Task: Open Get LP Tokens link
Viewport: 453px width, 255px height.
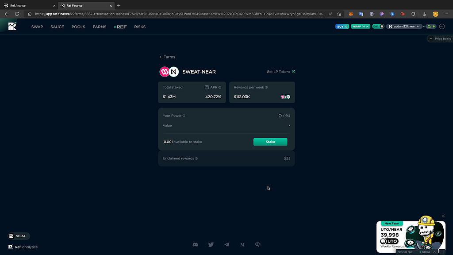Action: 281,72
